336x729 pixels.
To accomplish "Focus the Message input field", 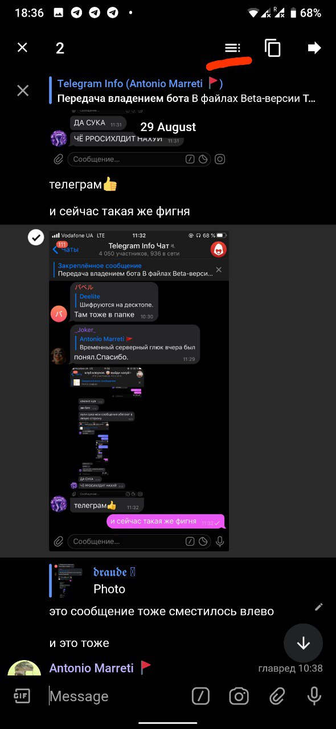I will coord(114,696).
